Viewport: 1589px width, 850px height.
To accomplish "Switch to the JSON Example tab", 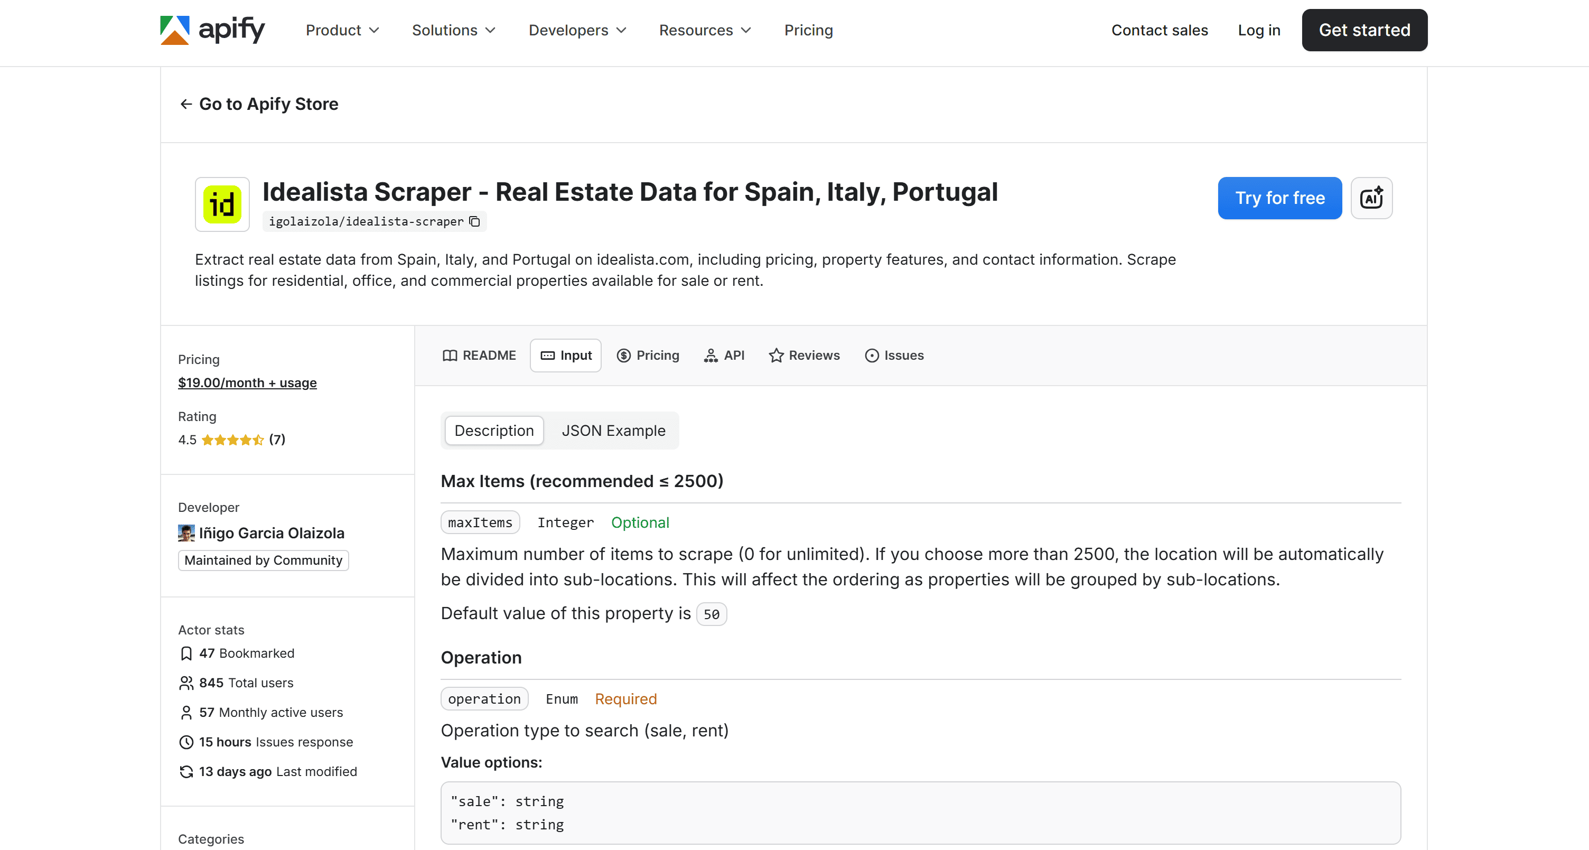I will 613,431.
